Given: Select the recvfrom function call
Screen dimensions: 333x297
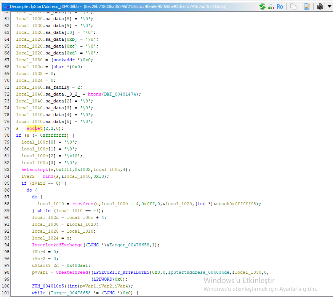Looking at the screenshot, I should 83,204.
